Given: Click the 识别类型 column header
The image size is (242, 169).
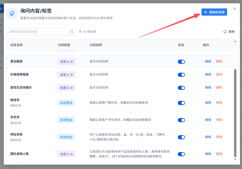Looking at the screenshot, I should coord(64,45).
